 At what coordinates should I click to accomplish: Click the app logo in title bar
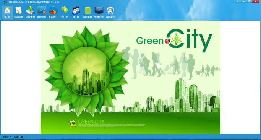[x=6, y=2]
